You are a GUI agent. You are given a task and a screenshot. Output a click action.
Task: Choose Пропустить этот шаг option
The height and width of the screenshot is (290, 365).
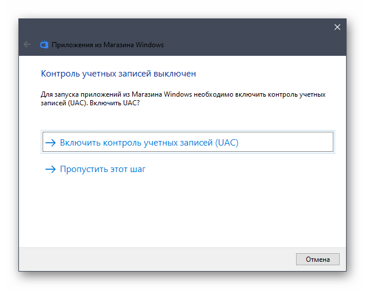point(102,169)
